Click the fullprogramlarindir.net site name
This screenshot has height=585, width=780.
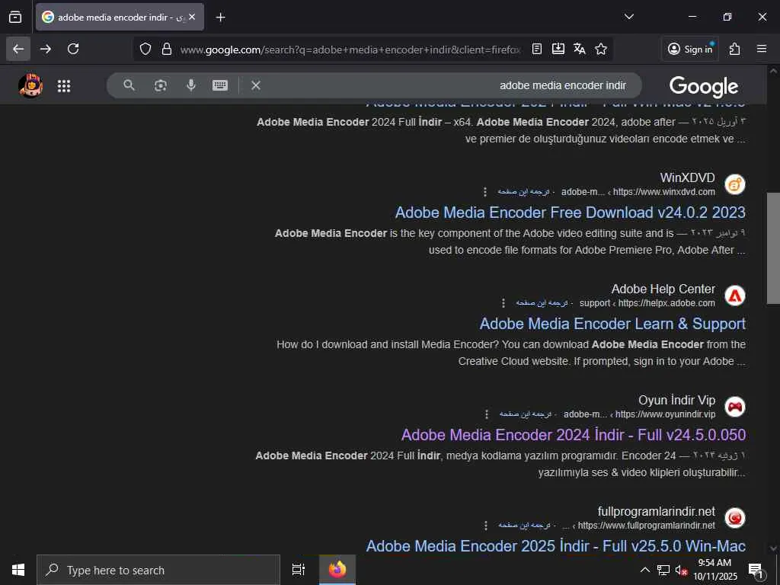[x=656, y=511]
